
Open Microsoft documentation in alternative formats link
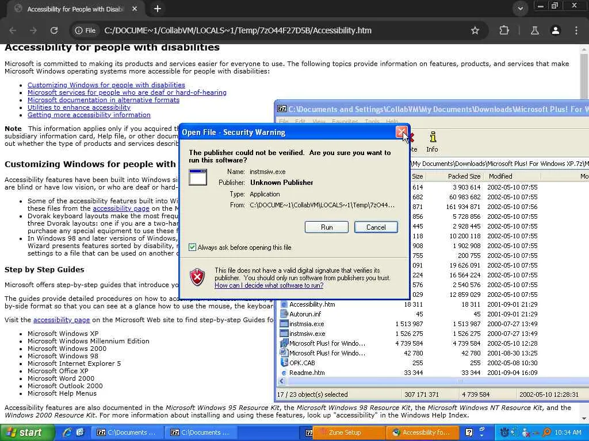coord(104,100)
